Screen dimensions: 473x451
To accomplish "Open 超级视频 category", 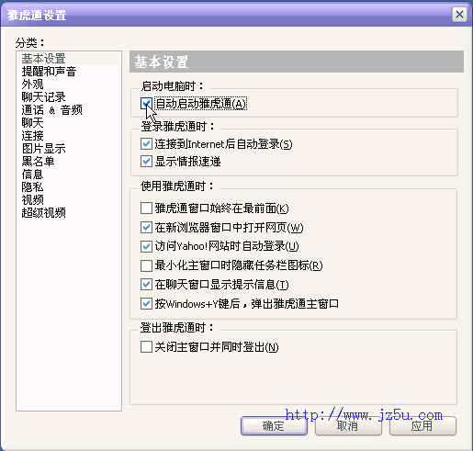I will click(x=43, y=213).
